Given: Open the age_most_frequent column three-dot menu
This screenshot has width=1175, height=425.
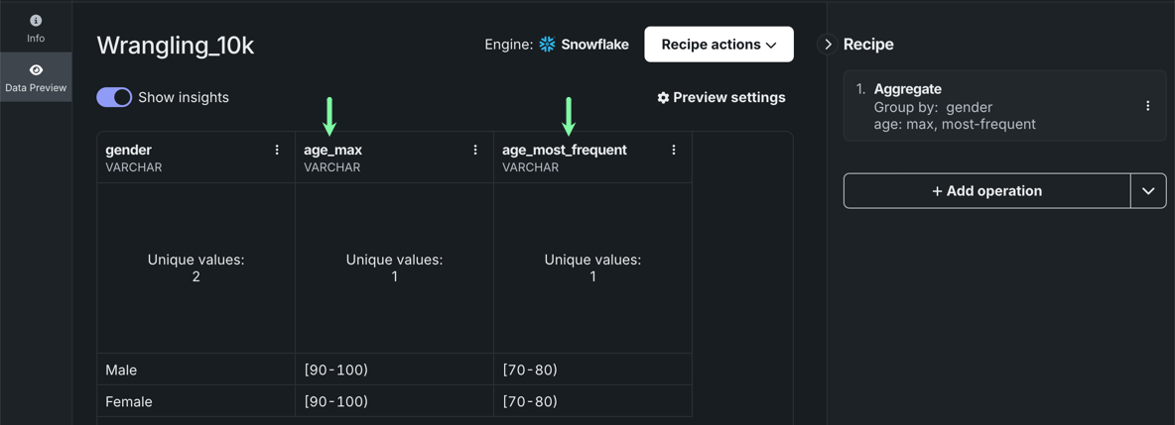Looking at the screenshot, I should pyautogui.click(x=674, y=150).
